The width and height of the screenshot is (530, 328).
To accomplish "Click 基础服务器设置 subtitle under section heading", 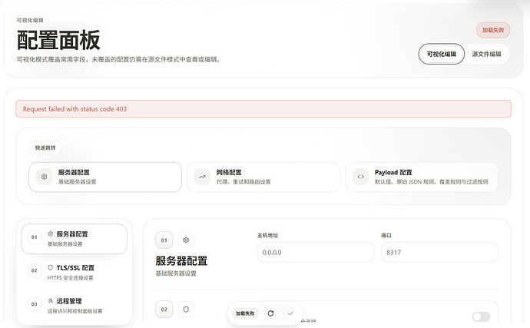I will [176, 273].
